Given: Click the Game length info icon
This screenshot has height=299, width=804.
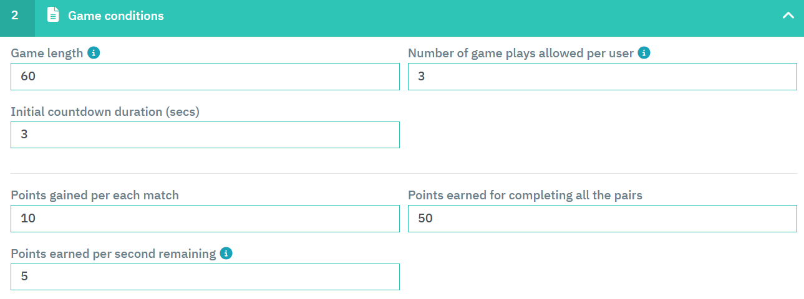Looking at the screenshot, I should pos(94,53).
